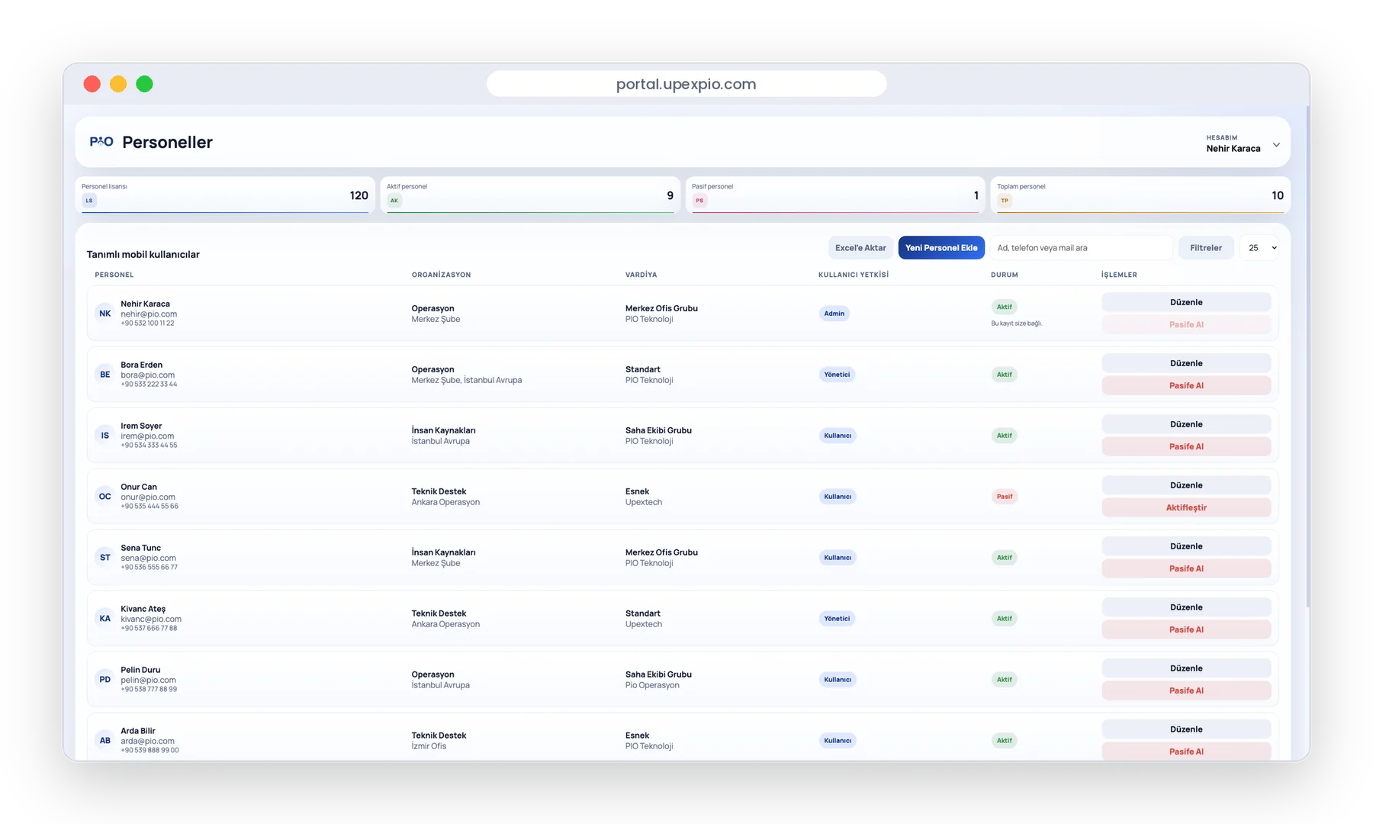Viewport: 1373px width, 824px height.
Task: Click Düzenle for Nehir Karaca
Action: pos(1186,302)
